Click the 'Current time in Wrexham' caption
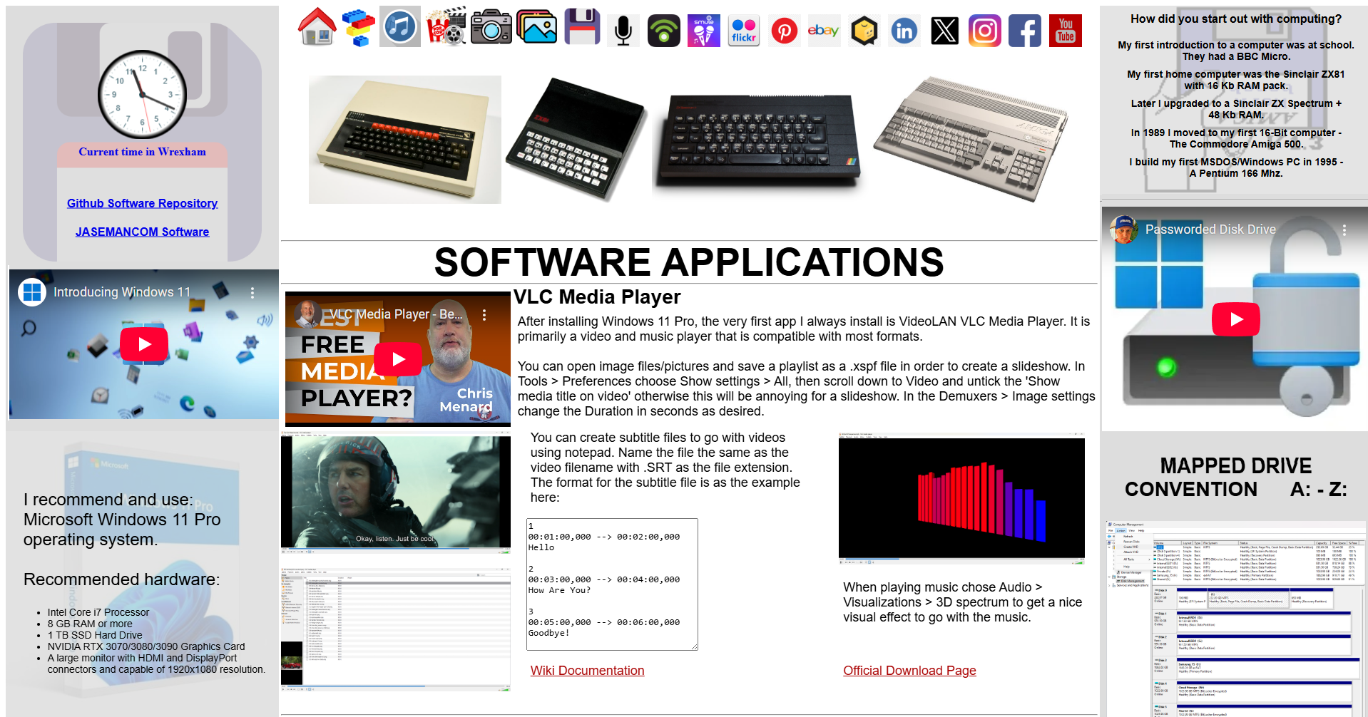This screenshot has width=1368, height=717. pyautogui.click(x=142, y=152)
